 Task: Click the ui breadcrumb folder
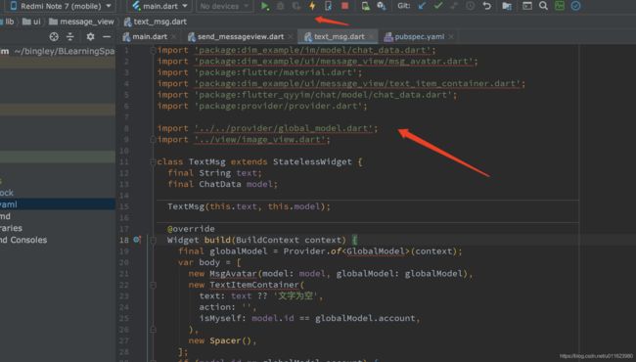(x=31, y=22)
